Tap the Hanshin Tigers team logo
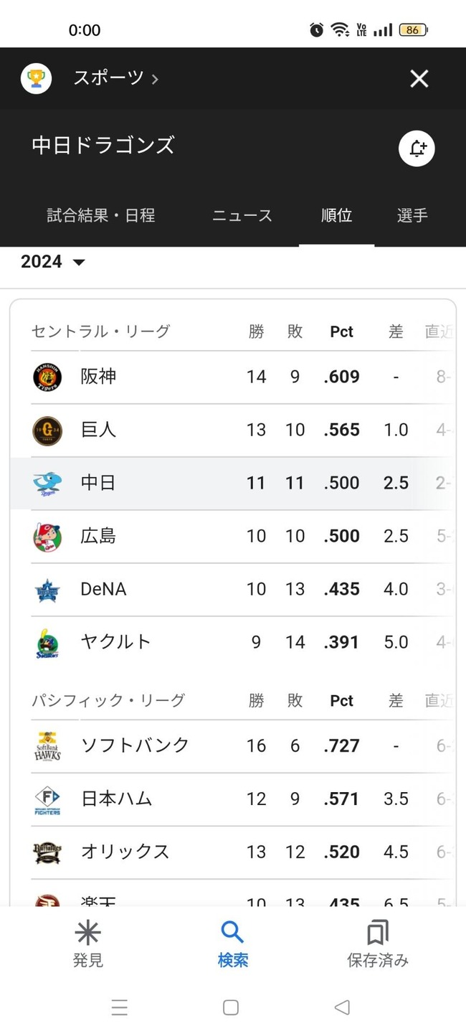This screenshot has width=466, height=1036. (47, 377)
